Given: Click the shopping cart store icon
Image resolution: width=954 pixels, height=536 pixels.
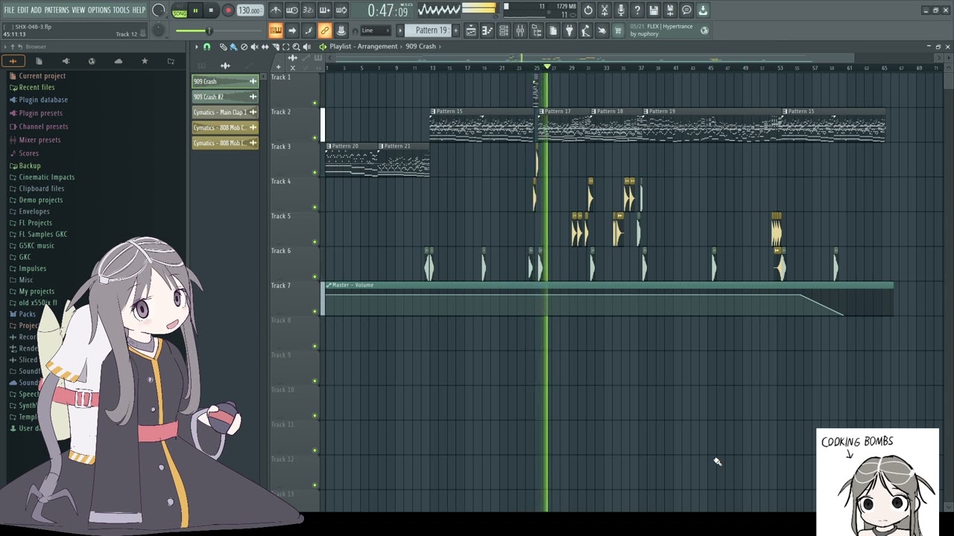Looking at the screenshot, I should [x=619, y=31].
